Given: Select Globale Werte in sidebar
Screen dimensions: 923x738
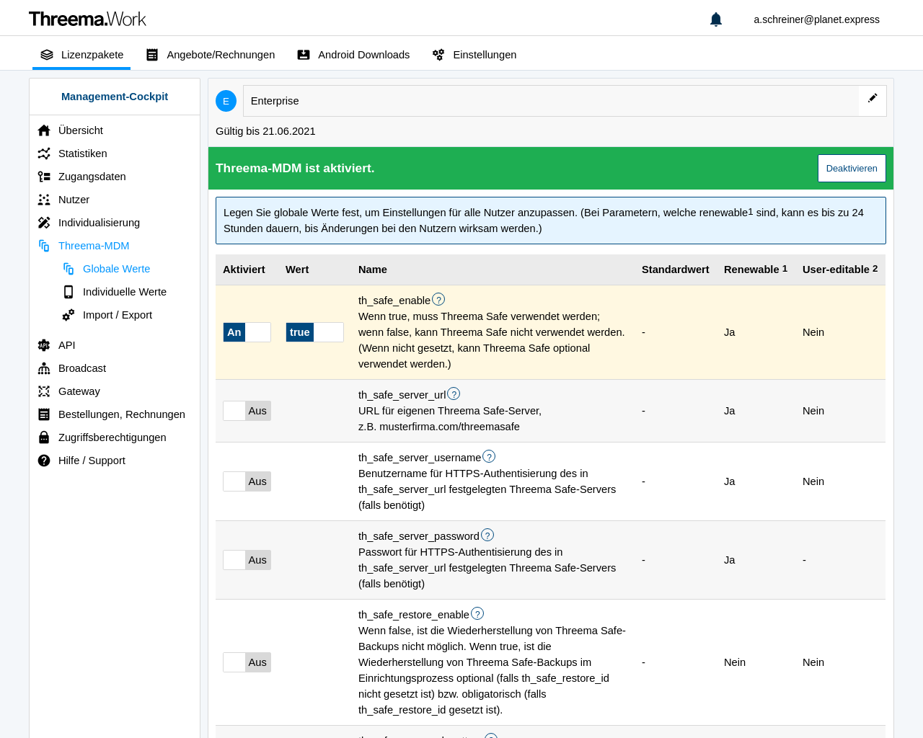Looking at the screenshot, I should point(117,269).
